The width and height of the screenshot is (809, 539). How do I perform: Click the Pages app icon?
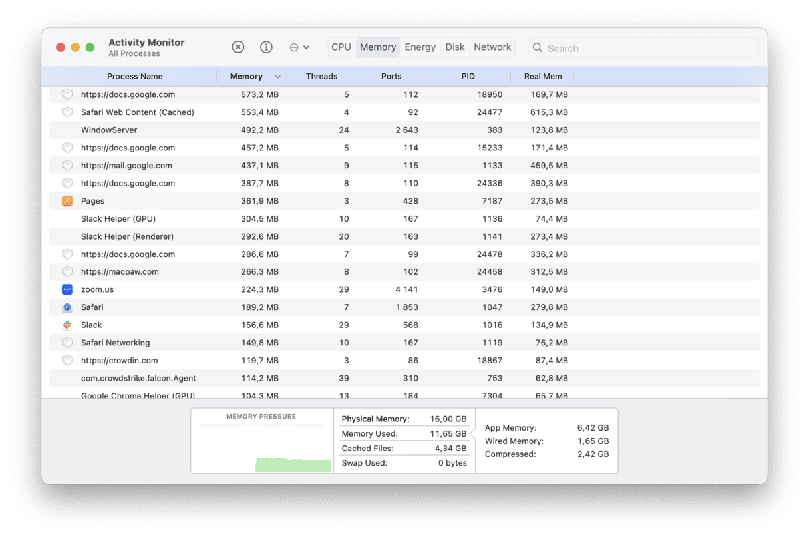[67, 200]
